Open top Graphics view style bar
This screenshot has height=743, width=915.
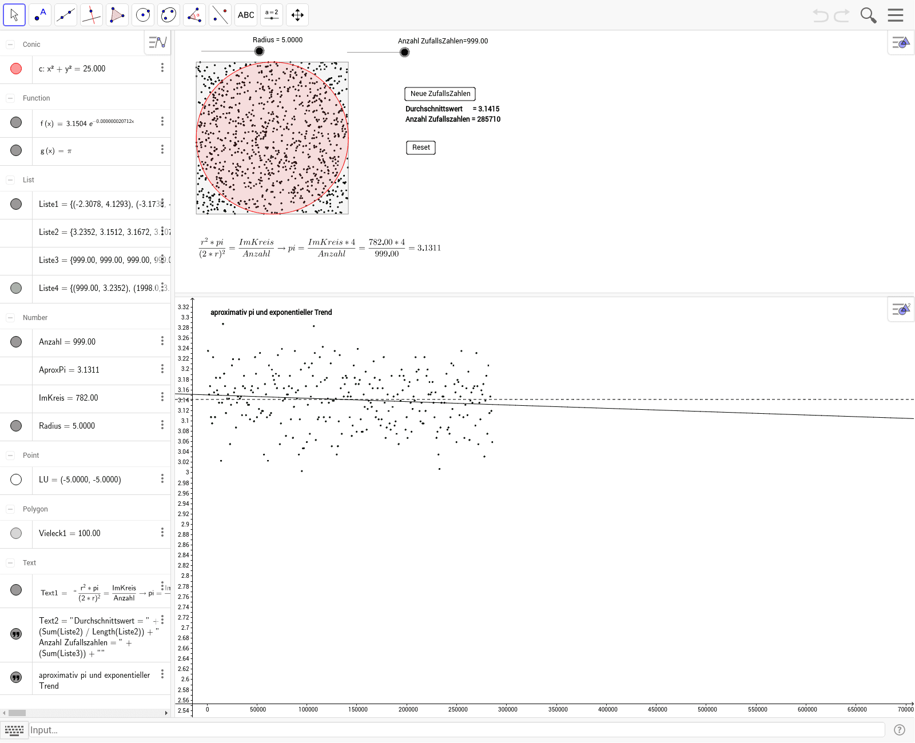coord(901,42)
